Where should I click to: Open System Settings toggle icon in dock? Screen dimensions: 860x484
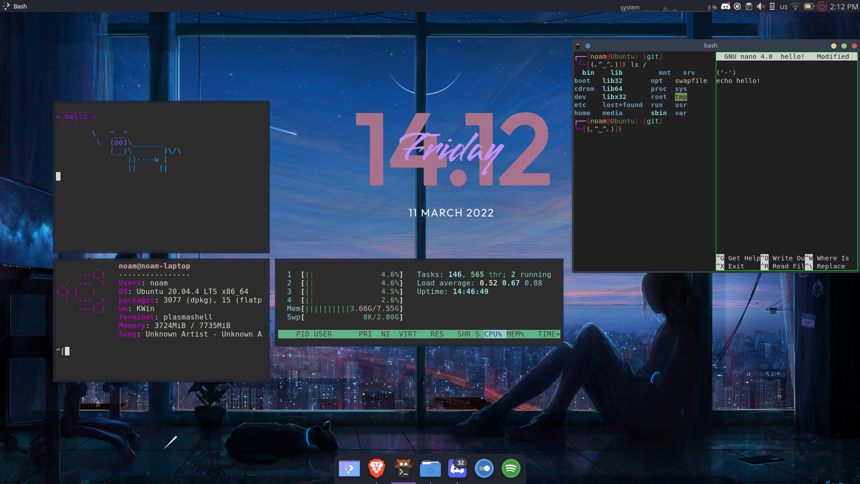484,469
